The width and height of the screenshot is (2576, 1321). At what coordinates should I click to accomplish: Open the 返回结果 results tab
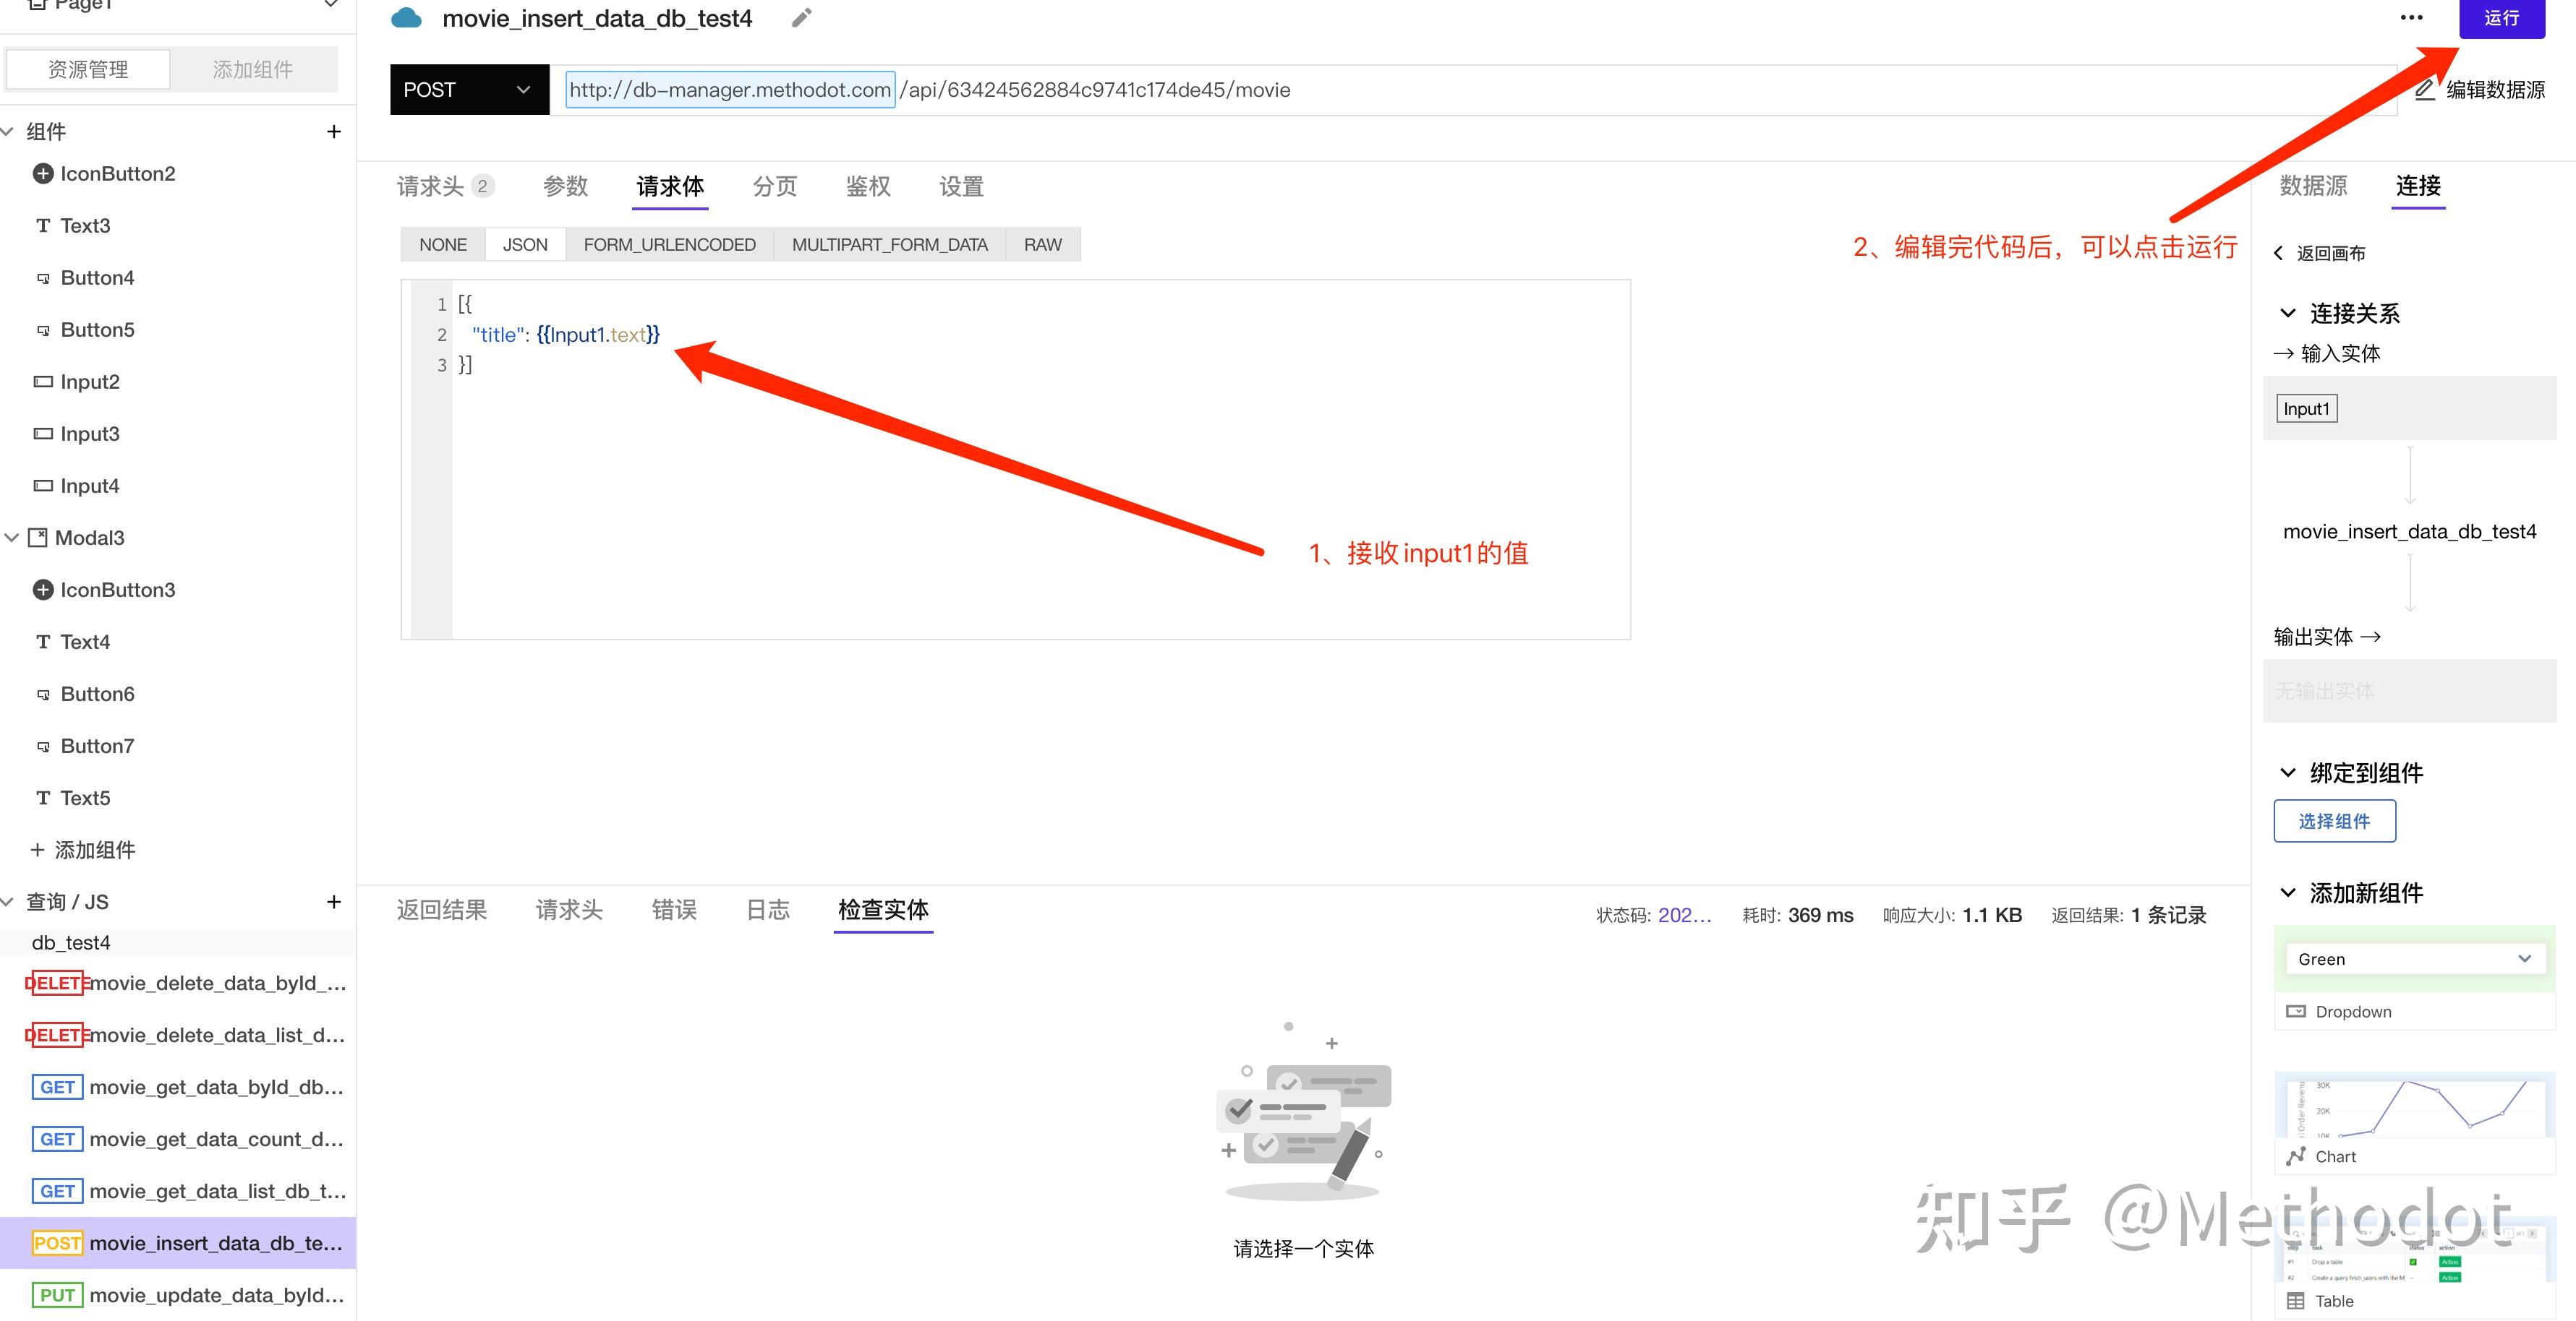click(x=441, y=909)
